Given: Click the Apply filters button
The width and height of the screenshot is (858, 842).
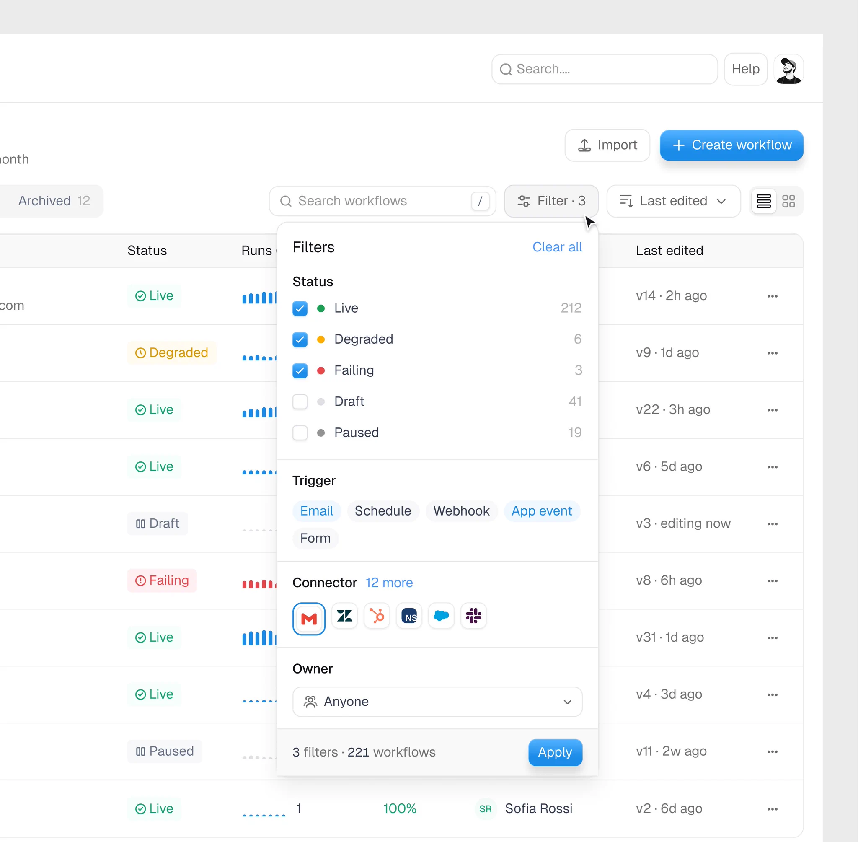Looking at the screenshot, I should point(555,752).
